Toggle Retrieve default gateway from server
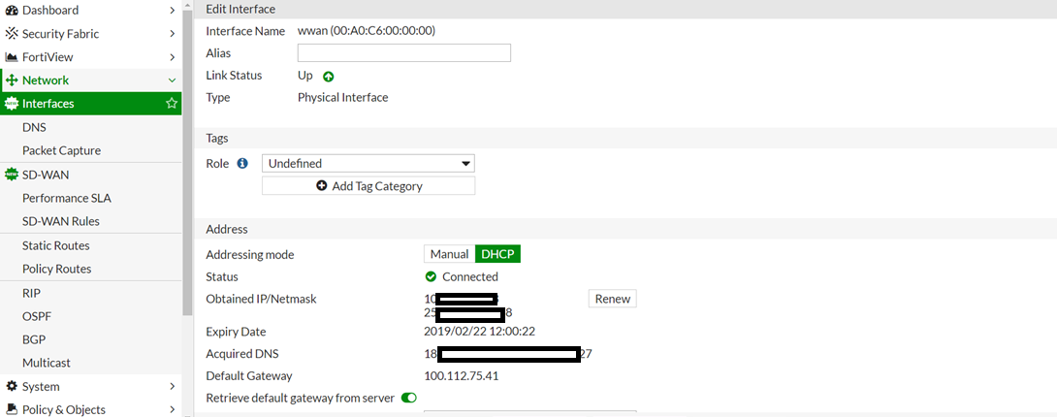This screenshot has height=417, width=1057. (408, 398)
